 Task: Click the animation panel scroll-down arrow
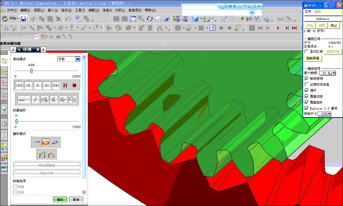tap(84, 192)
